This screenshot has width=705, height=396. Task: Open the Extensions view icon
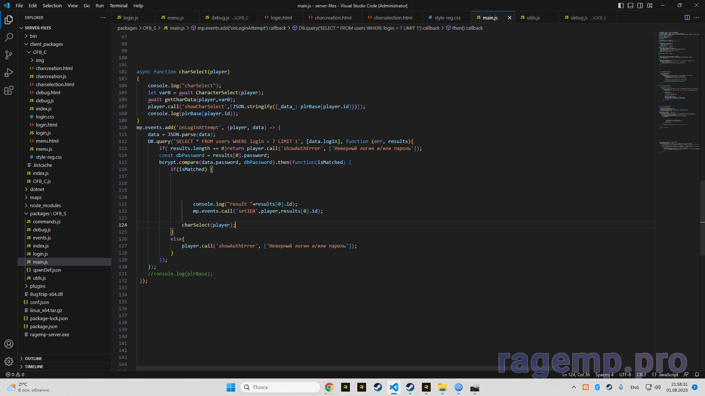(9, 90)
